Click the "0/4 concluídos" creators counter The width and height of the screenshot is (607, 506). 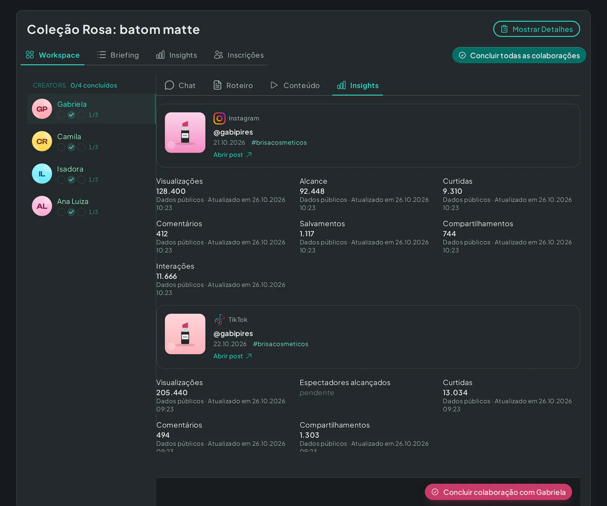[94, 85]
